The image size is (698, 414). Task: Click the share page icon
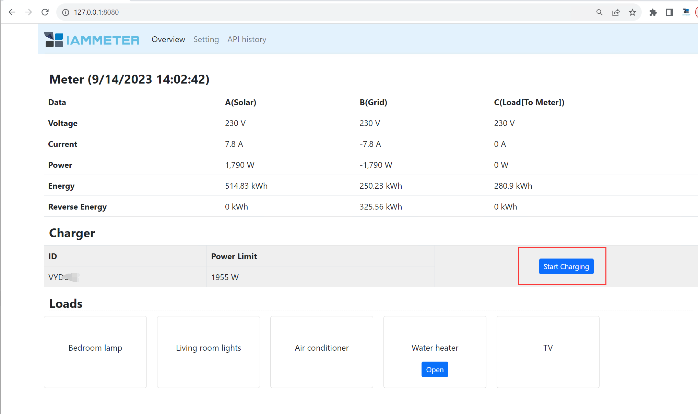click(x=616, y=12)
